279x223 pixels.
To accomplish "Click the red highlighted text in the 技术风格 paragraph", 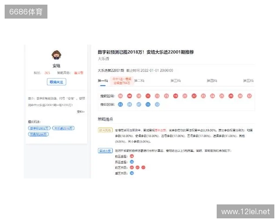I will 160,131.
